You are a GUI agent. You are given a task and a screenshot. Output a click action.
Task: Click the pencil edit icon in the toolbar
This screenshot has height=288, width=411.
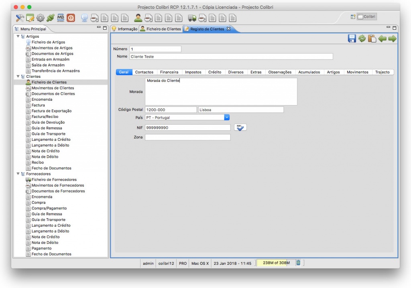click(x=30, y=18)
